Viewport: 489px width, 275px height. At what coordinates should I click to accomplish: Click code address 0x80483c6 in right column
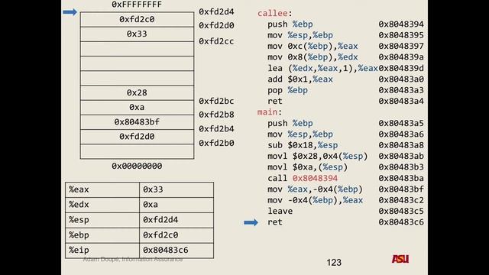[401, 222]
